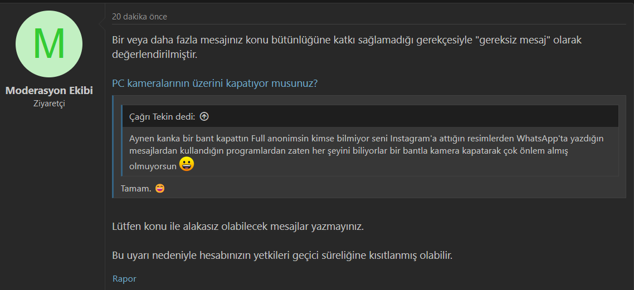
Task: Open the Moderasyon Ekibi profile name
Action: (x=49, y=90)
